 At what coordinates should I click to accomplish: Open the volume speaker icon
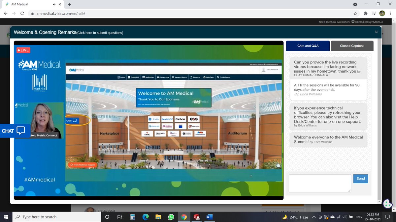point(345,217)
